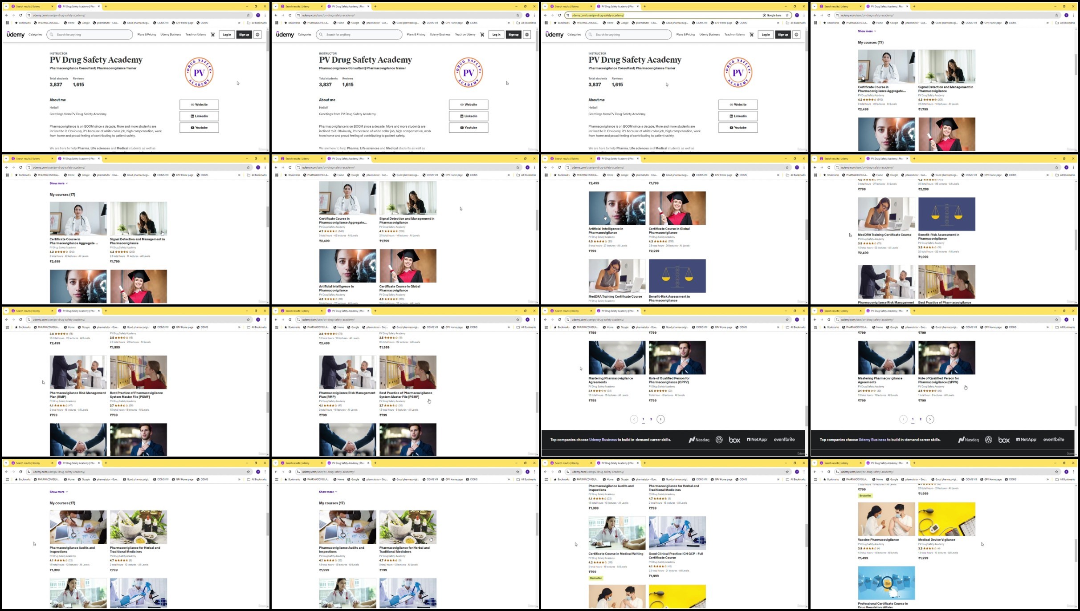Click the ₹1,499 price under Vaccine Pharmacovigilance

863,558
